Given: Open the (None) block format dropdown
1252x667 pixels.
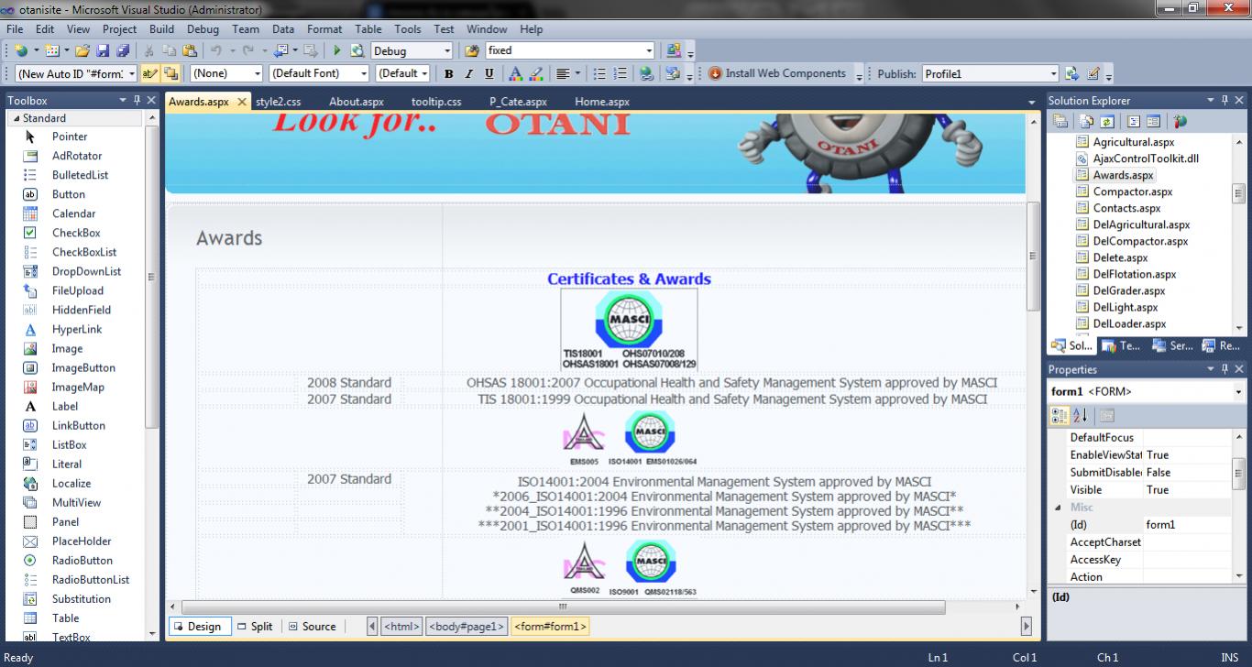Looking at the screenshot, I should point(257,74).
